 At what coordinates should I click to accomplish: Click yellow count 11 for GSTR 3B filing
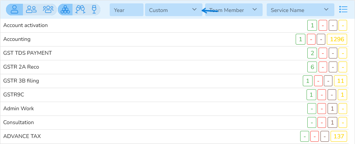pos(340,81)
